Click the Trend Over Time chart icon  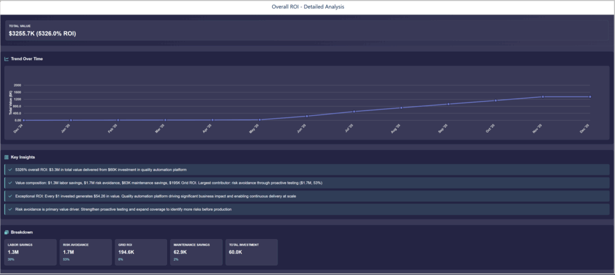(7, 59)
